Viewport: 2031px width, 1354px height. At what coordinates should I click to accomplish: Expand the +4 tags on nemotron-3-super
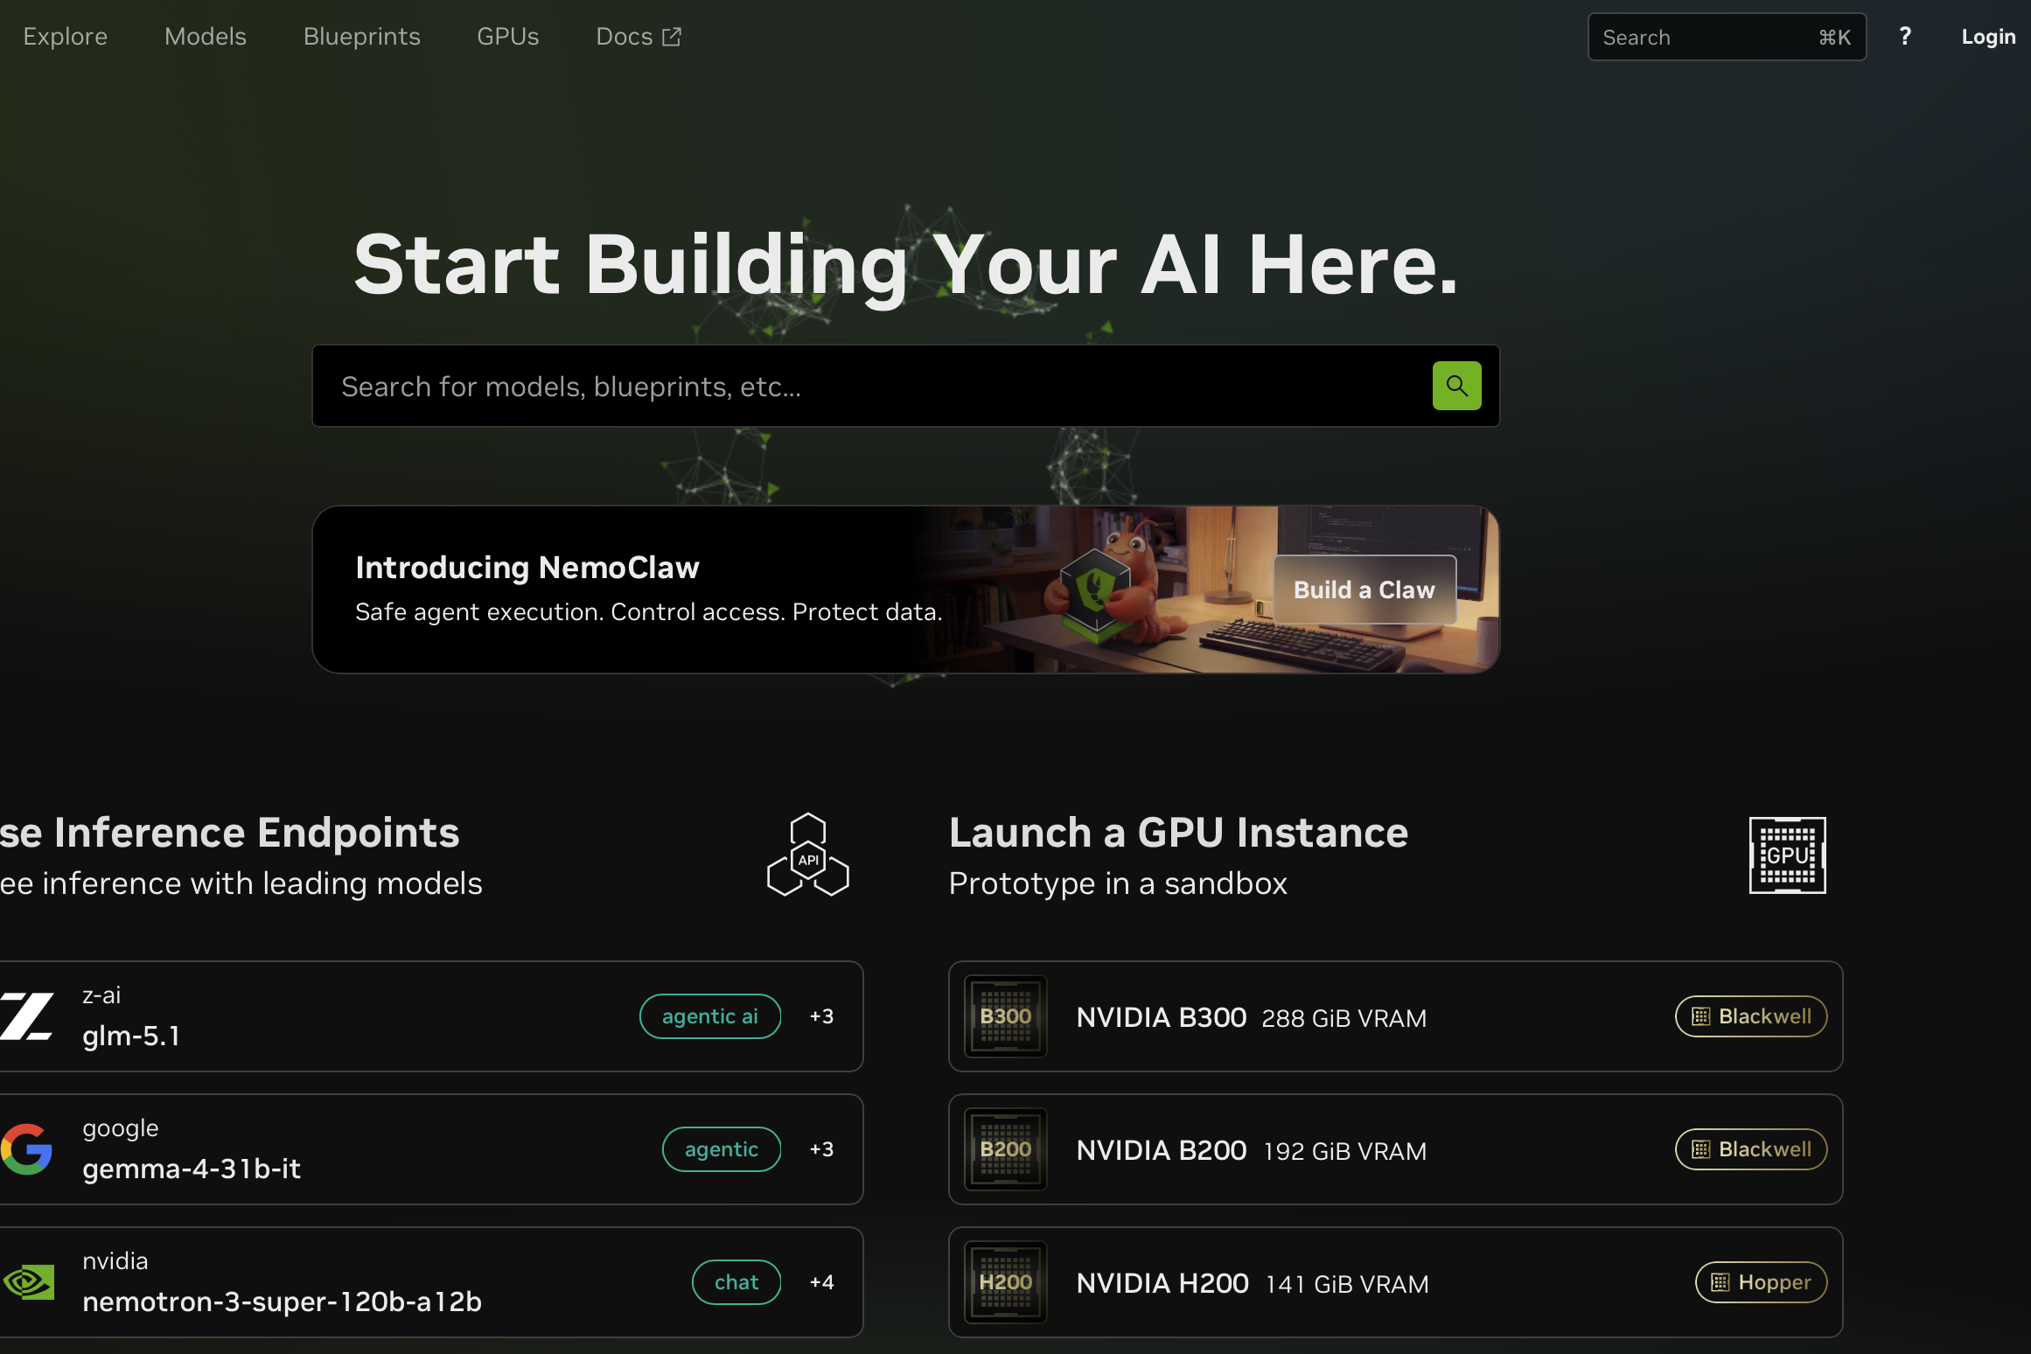point(821,1282)
